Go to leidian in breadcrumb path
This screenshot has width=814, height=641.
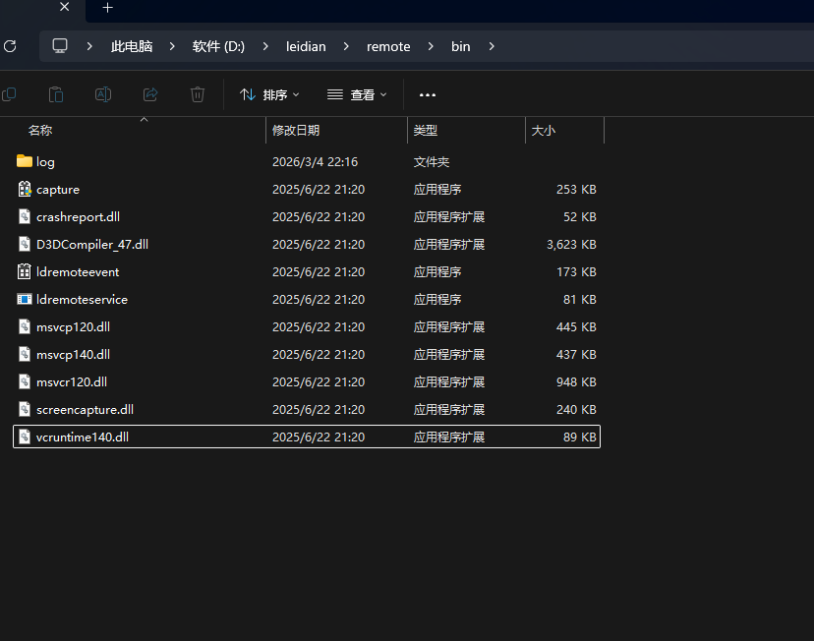pos(306,46)
